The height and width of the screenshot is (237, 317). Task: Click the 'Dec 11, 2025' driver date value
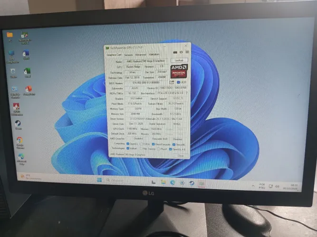coord(136,124)
